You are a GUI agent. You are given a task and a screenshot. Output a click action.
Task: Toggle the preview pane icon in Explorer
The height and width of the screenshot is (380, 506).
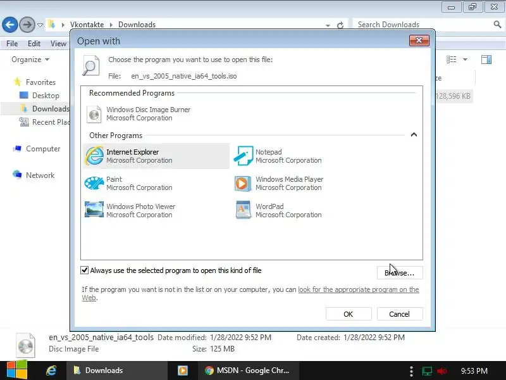tap(486, 60)
